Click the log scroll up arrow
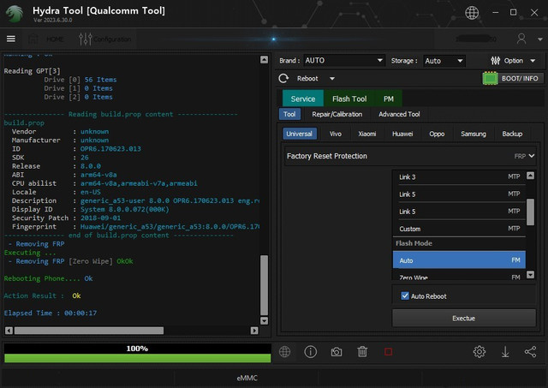This screenshot has height=388, width=548. [x=265, y=59]
